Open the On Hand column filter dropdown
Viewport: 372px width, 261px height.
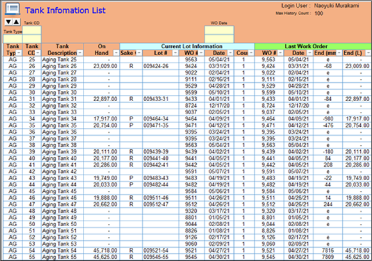pos(116,53)
